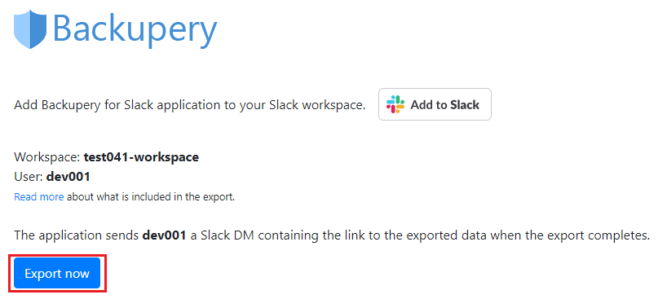The image size is (667, 299).
Task: Click 'about what is included in the export'
Action: (x=151, y=197)
